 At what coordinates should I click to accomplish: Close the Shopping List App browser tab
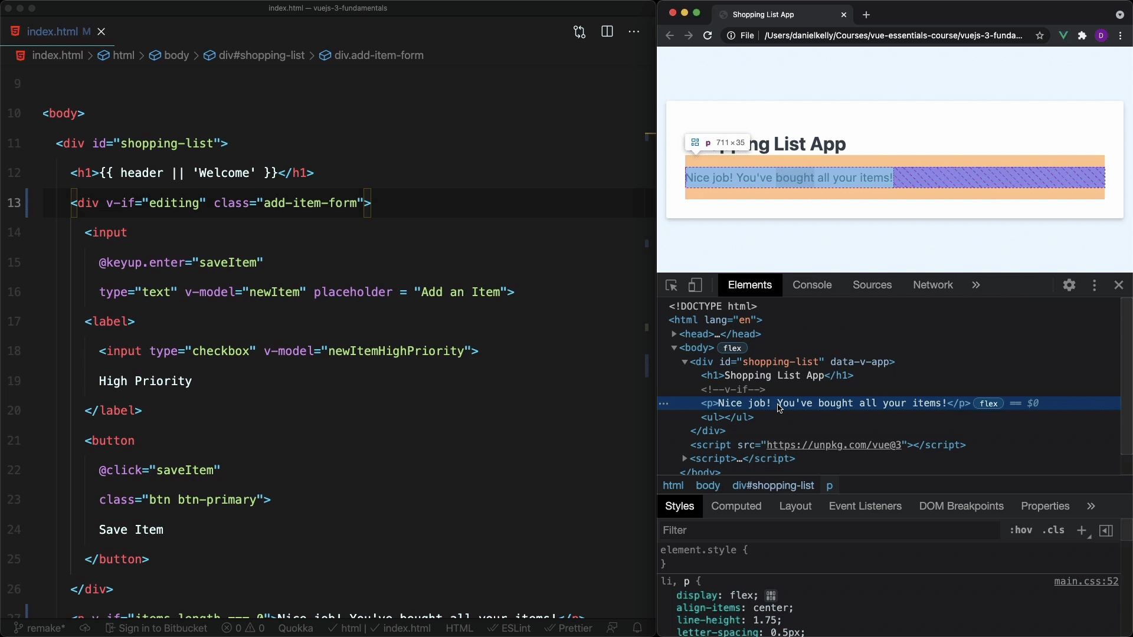pyautogui.click(x=844, y=15)
